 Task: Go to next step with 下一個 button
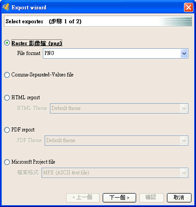(119, 198)
